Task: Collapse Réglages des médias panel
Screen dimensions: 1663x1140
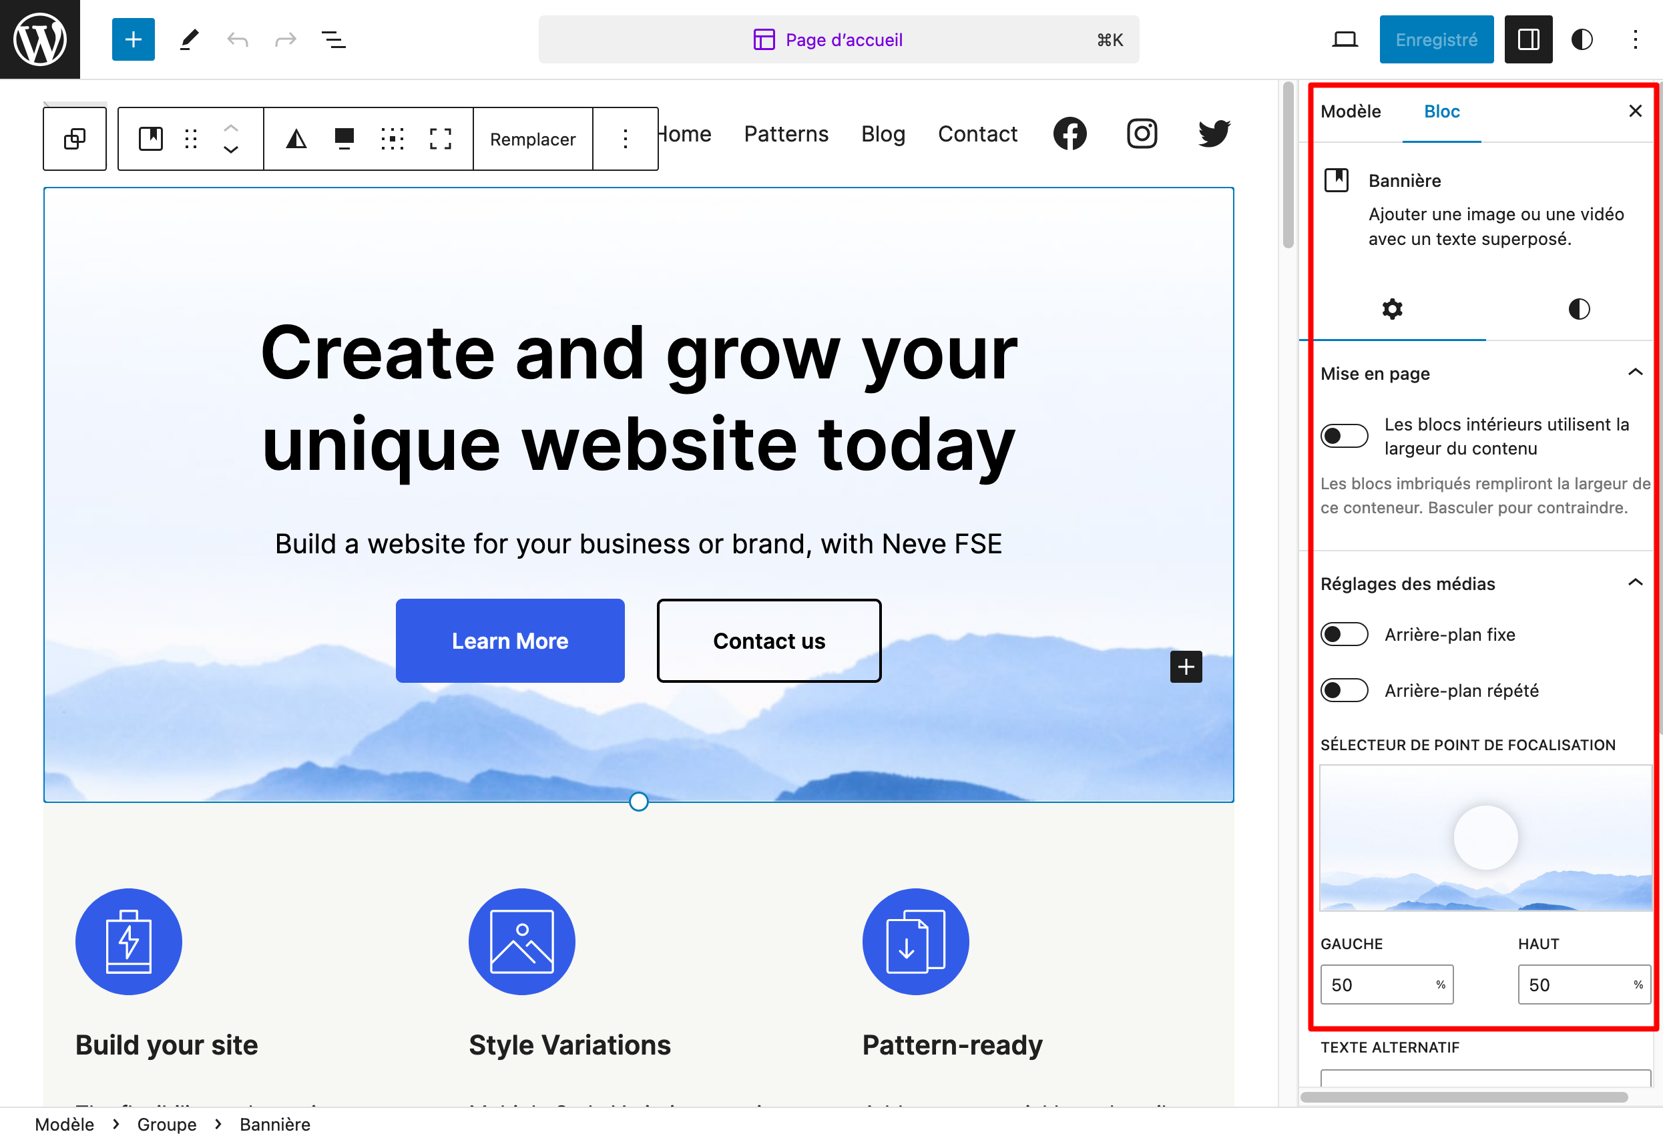Action: coord(1634,583)
